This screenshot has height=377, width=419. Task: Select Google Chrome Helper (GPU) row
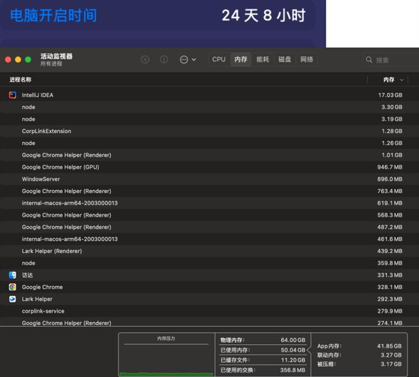209,167
